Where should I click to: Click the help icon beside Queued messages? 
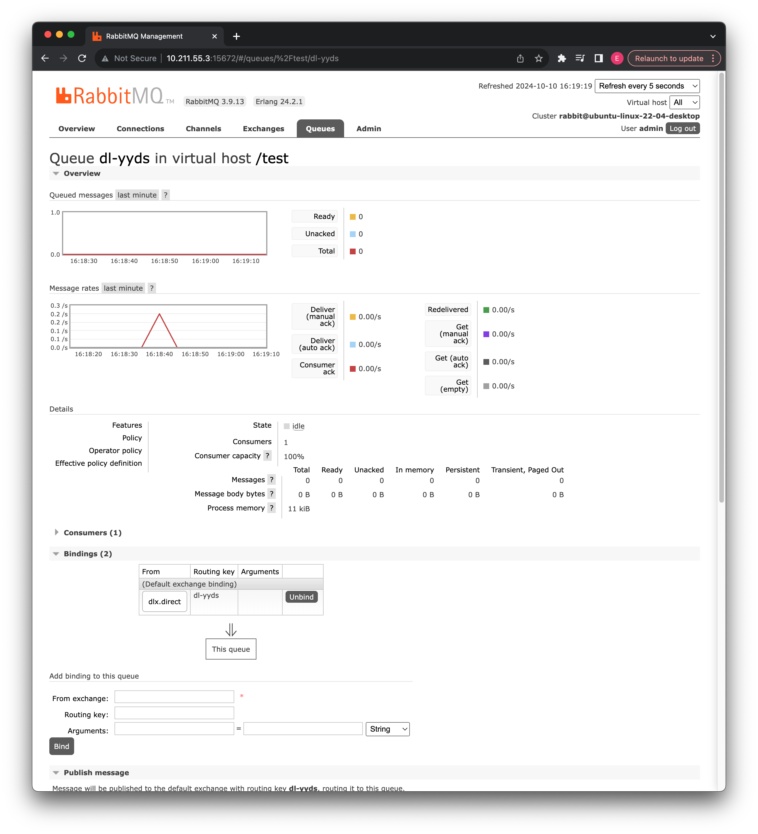point(166,195)
